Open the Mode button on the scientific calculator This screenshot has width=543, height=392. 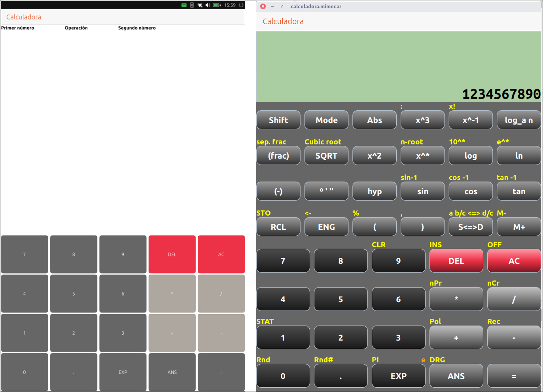tap(326, 120)
